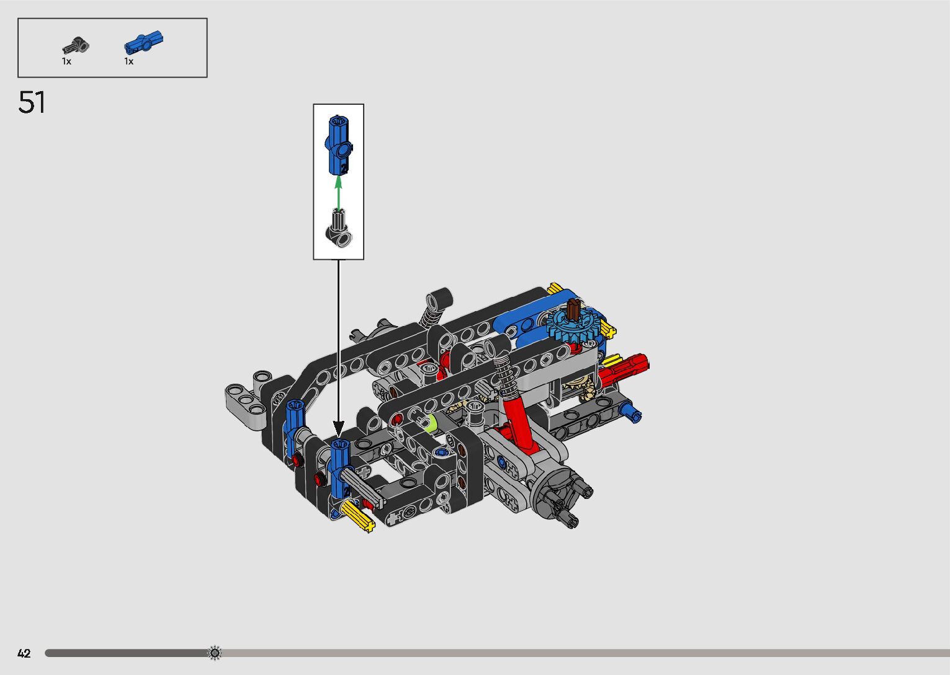
Task: Click the yellow axle at the model's front
Action: pos(358,516)
